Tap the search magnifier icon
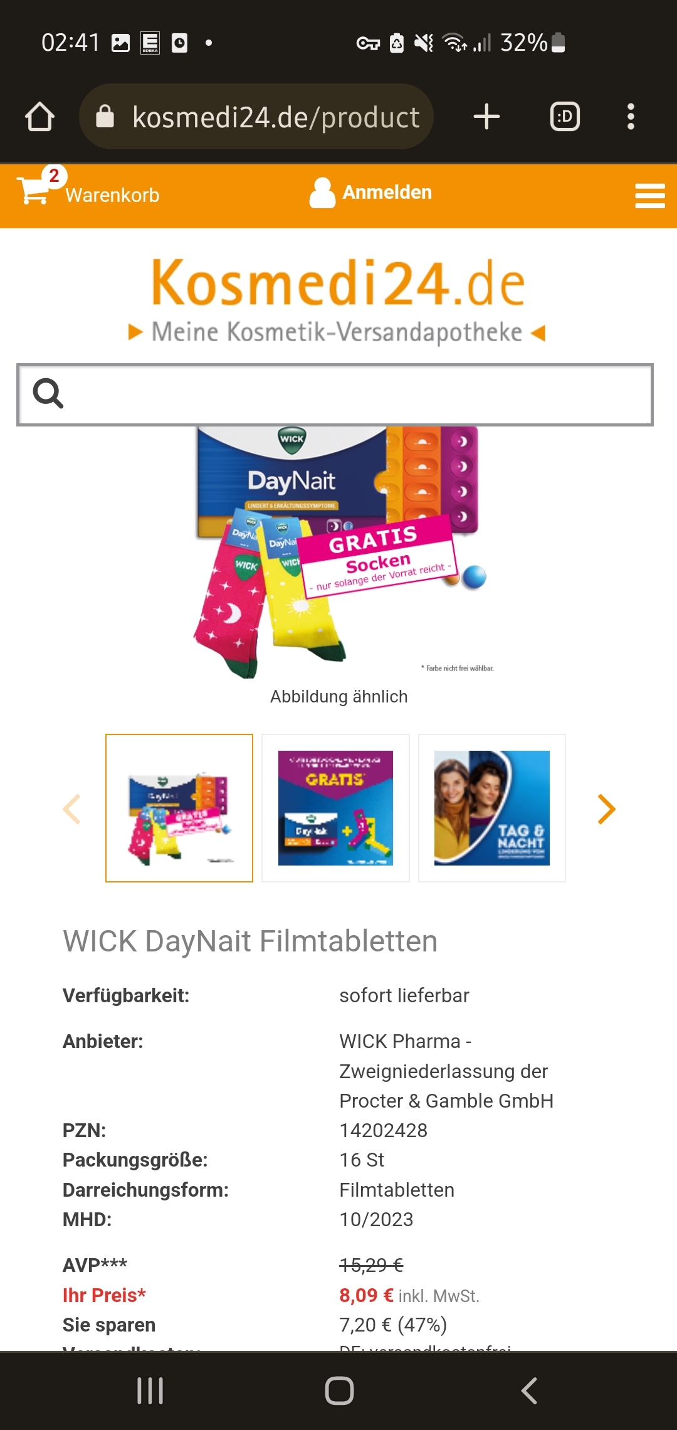The image size is (677, 1430). (48, 393)
